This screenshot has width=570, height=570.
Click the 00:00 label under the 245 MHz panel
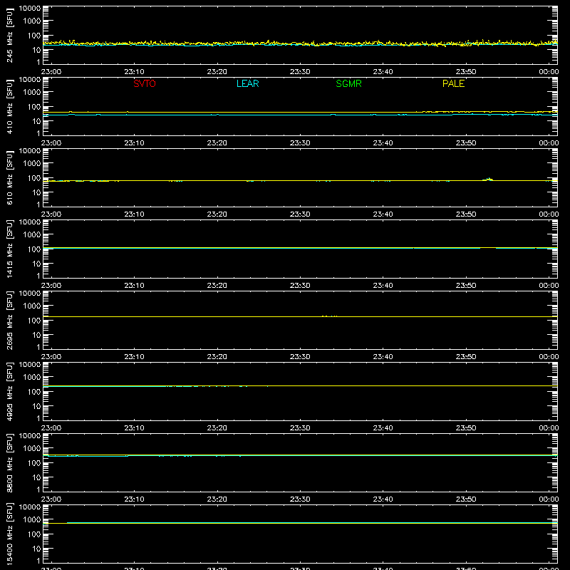click(549, 72)
